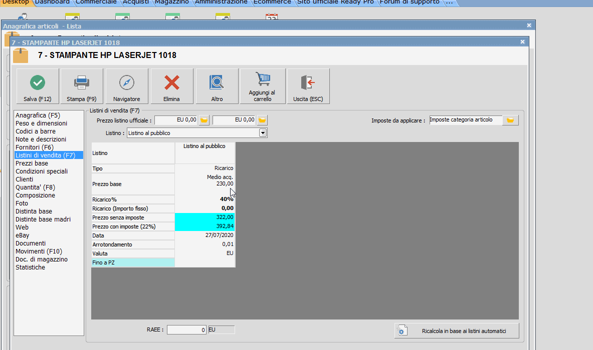Select Codici a barre section
Viewport: 593px width, 350px height.
[x=36, y=131]
